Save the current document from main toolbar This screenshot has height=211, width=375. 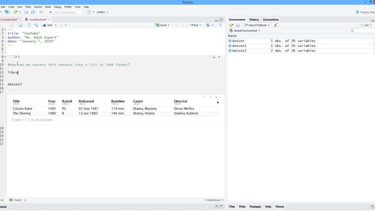tap(26, 12)
